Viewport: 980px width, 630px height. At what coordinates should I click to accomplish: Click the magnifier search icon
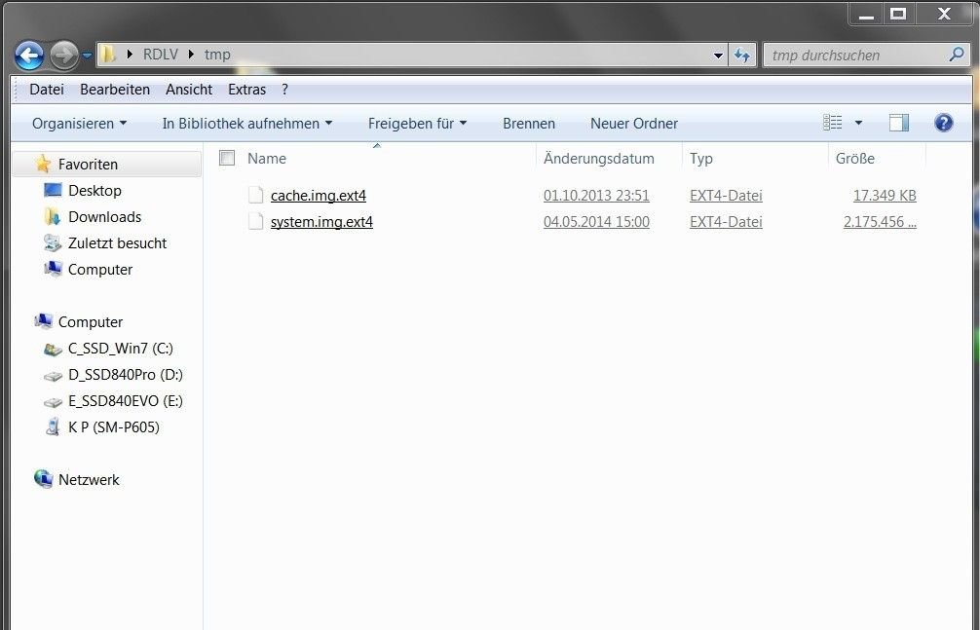coord(957,55)
